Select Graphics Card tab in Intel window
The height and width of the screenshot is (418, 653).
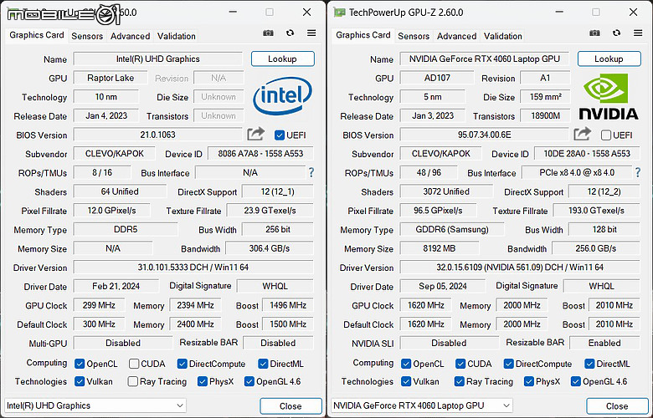point(37,35)
